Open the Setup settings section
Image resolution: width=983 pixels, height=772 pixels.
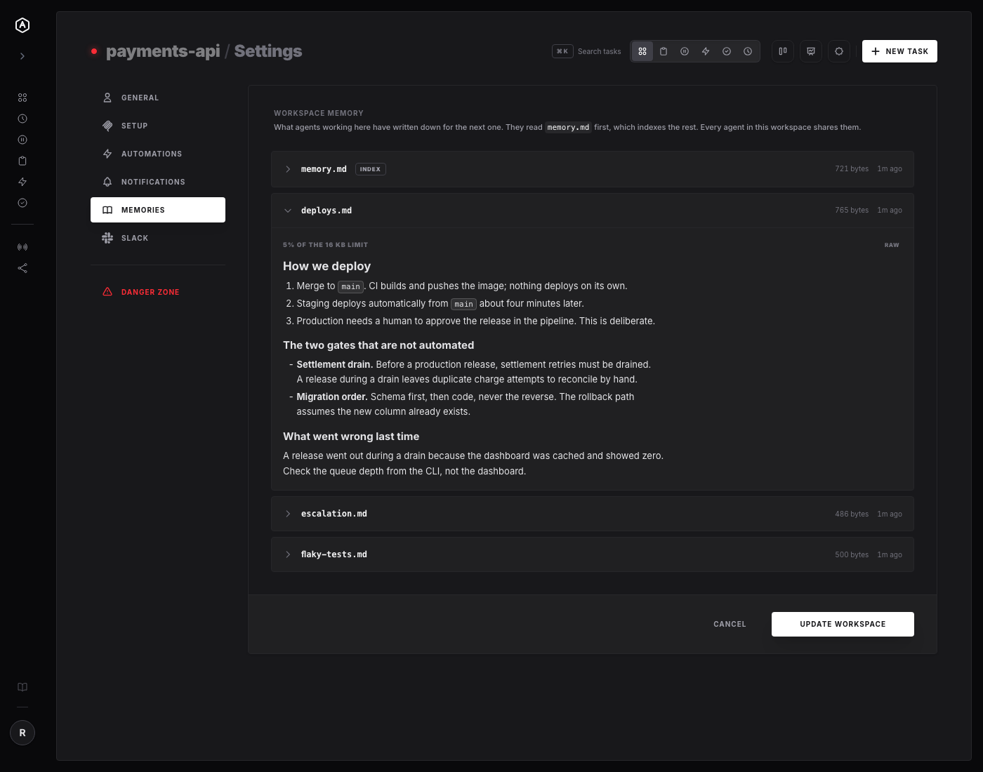coord(158,126)
